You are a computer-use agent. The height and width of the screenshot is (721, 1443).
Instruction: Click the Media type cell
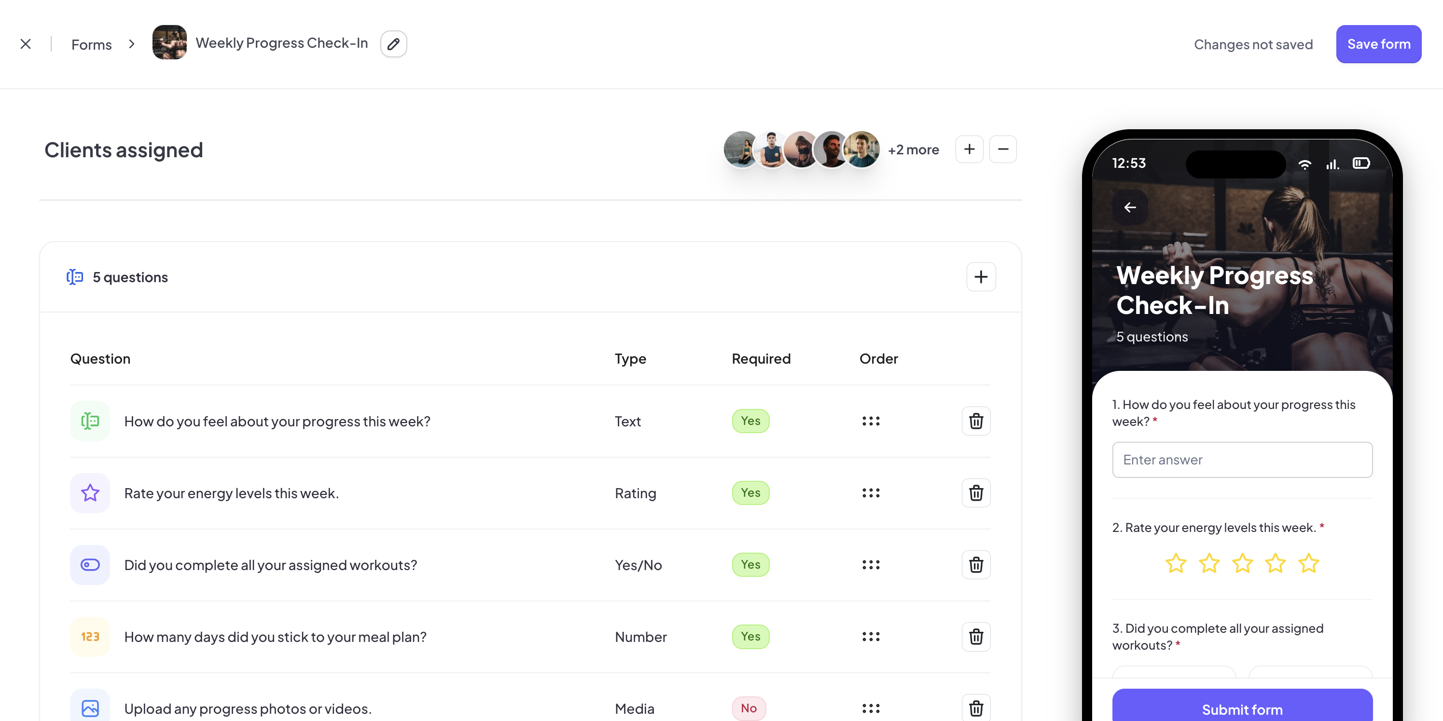click(x=634, y=708)
